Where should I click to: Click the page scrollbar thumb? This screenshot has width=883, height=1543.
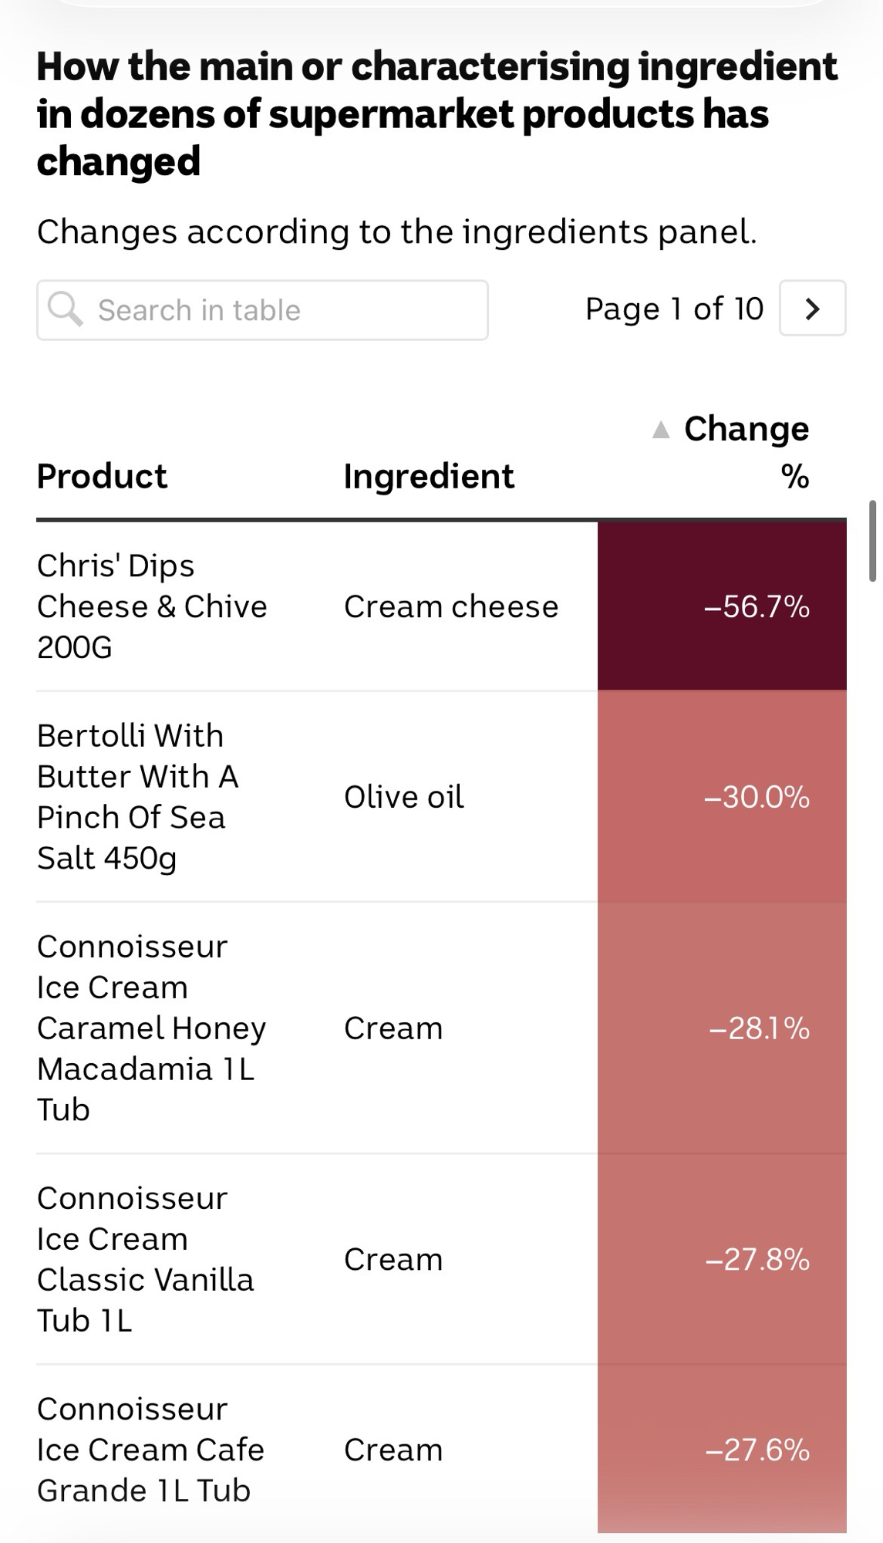click(x=872, y=540)
